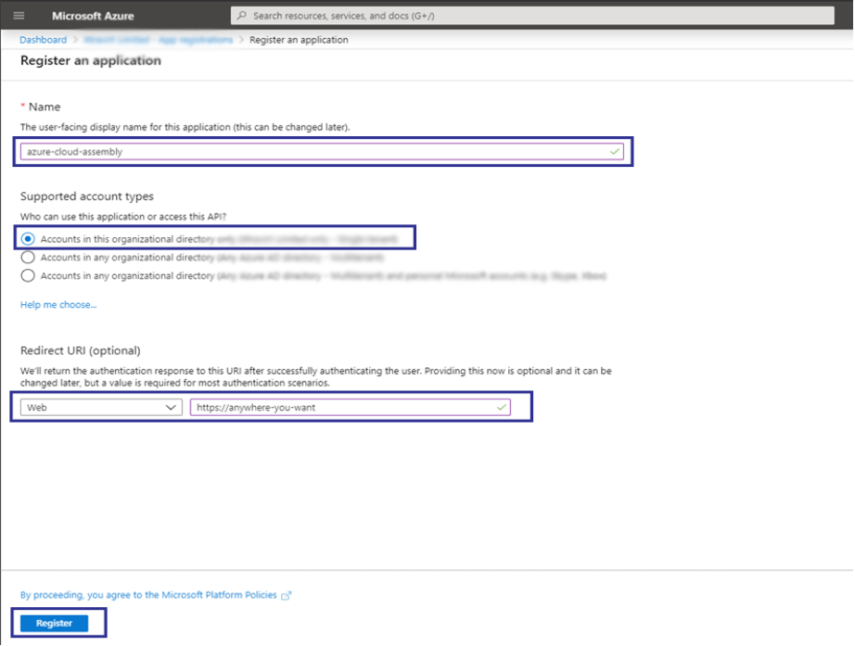
Task: Click the Register an application breadcrumb text
Action: coord(299,40)
